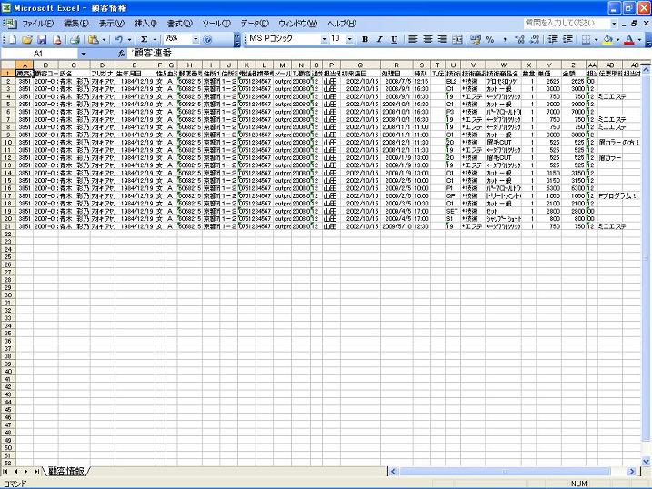Click the borders icon

pos(586,39)
